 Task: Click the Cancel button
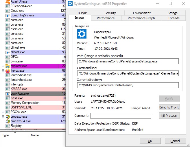click(x=175, y=141)
